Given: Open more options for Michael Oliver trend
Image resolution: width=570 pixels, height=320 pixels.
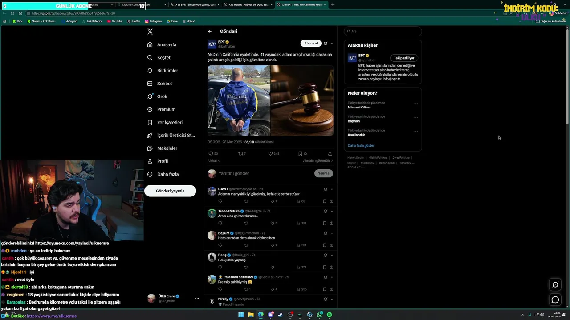Looking at the screenshot, I should click(x=416, y=104).
